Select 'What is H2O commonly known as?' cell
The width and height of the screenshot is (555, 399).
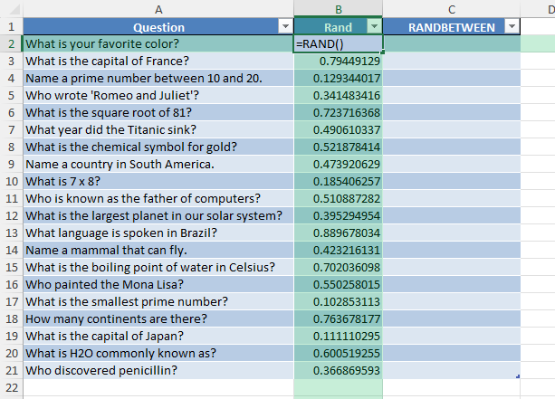158,354
